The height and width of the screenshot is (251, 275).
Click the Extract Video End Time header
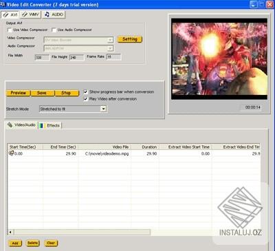click(x=236, y=147)
